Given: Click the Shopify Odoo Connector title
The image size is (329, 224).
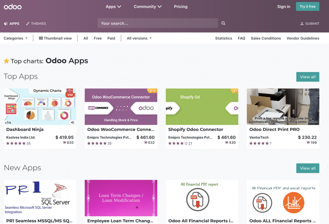Looking at the screenshot, I should point(196,130).
